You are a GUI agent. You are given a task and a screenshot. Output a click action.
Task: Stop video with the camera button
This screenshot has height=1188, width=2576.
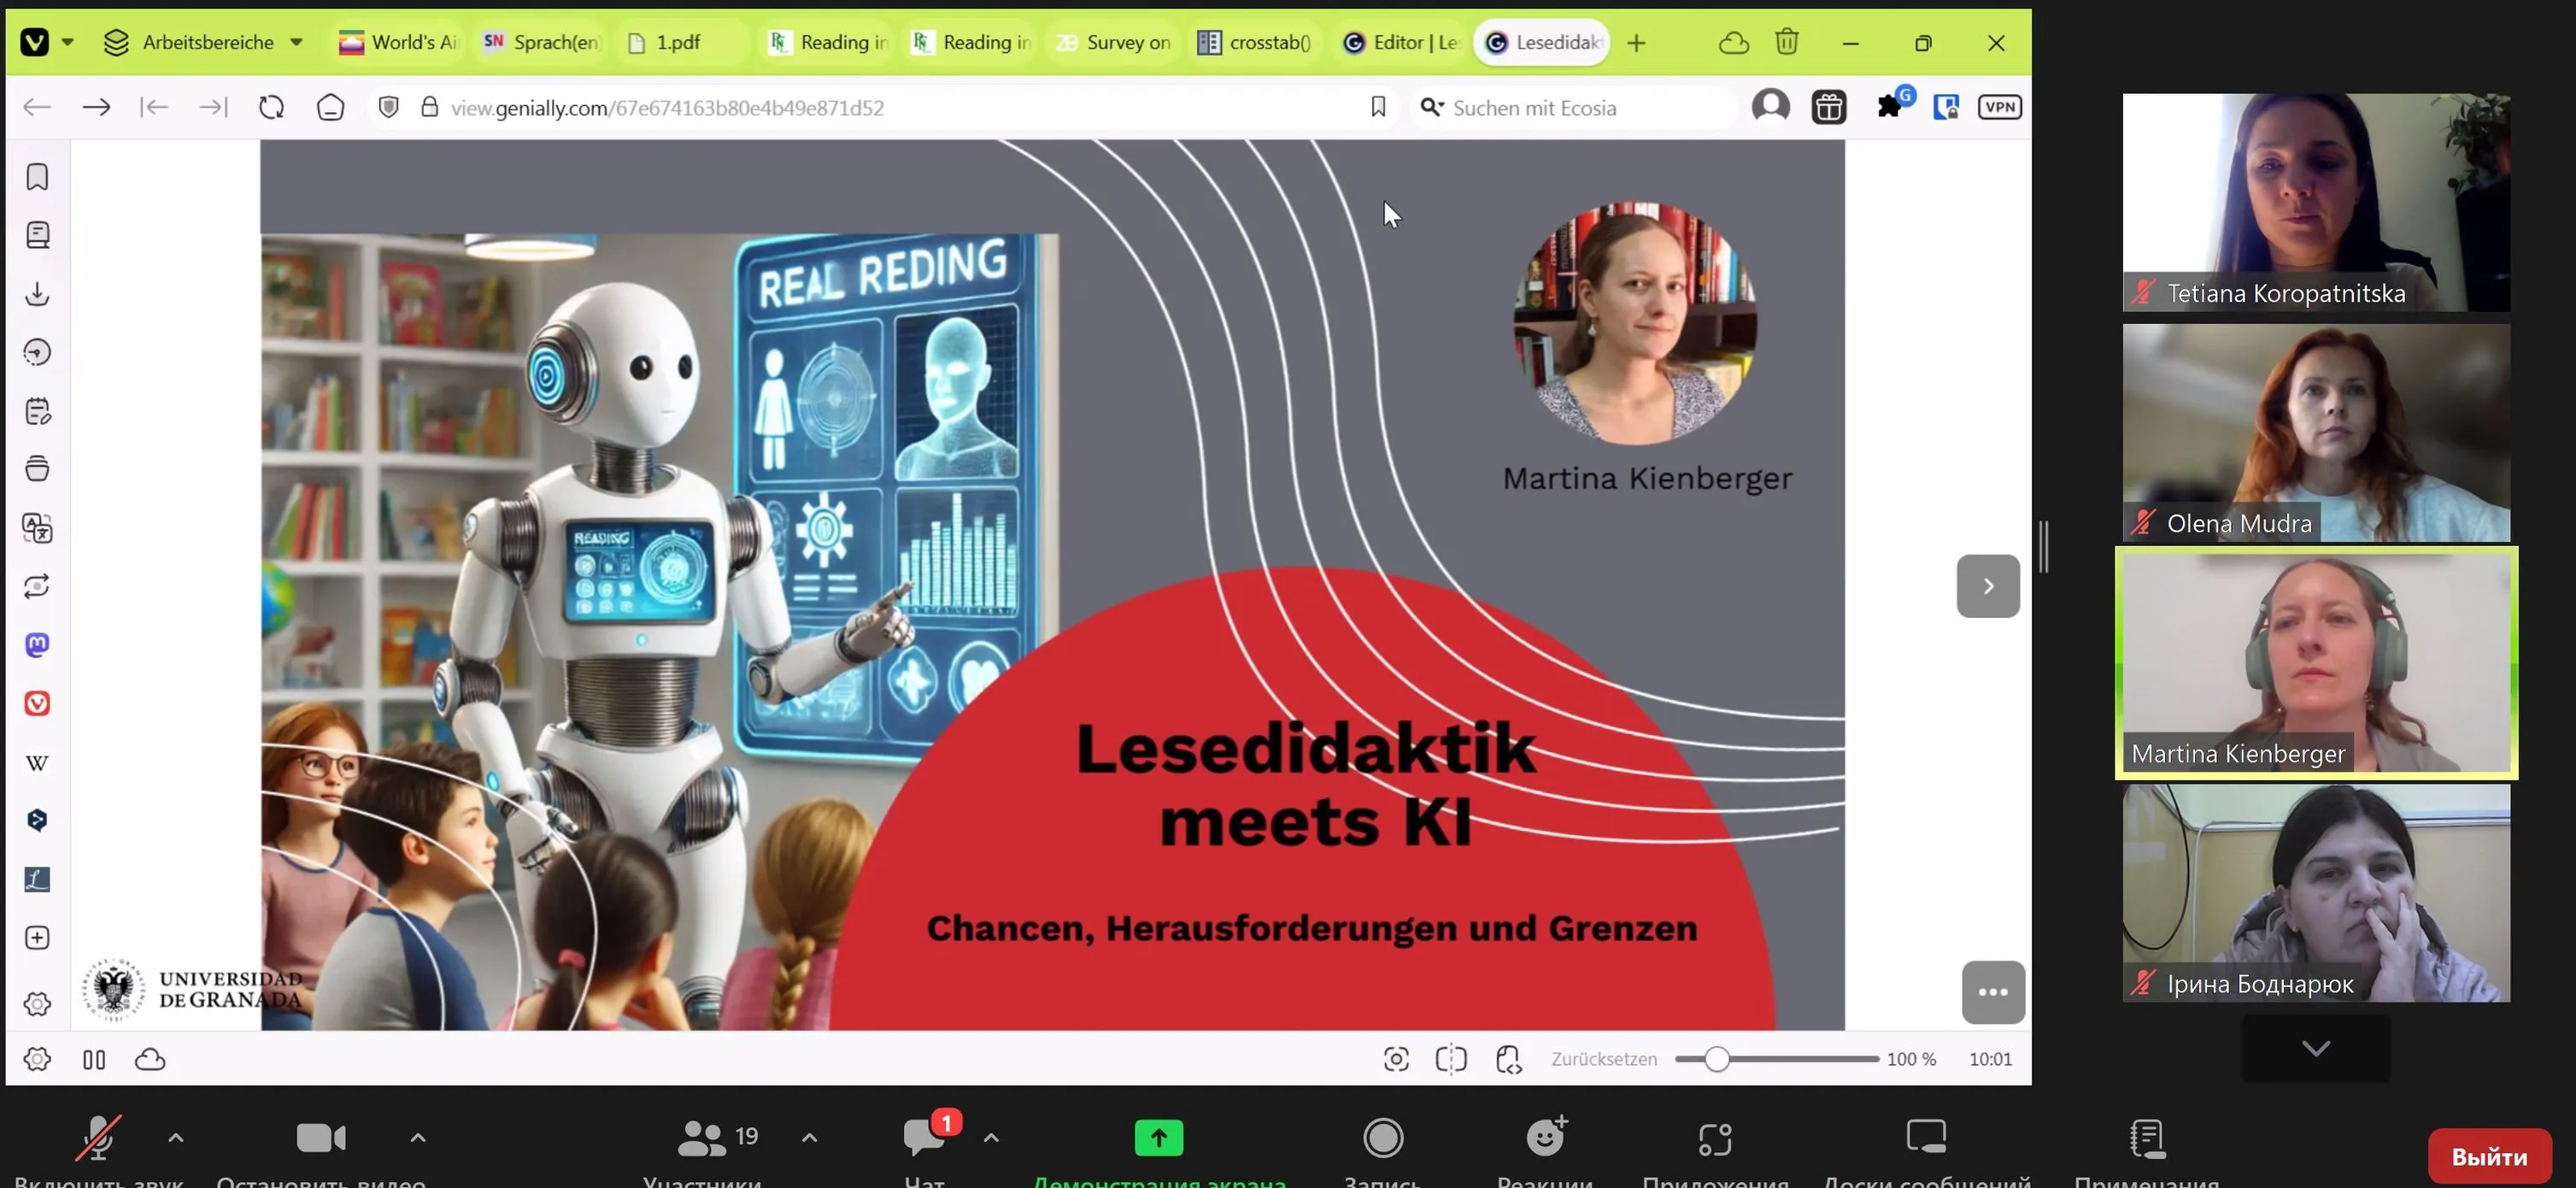(x=321, y=1138)
